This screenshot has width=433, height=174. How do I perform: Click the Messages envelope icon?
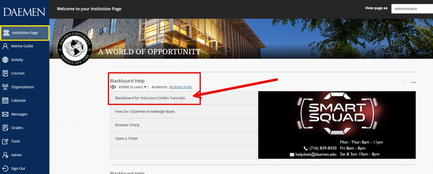click(5, 114)
